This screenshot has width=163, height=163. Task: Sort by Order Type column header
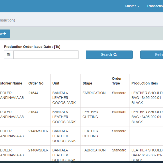(117, 81)
